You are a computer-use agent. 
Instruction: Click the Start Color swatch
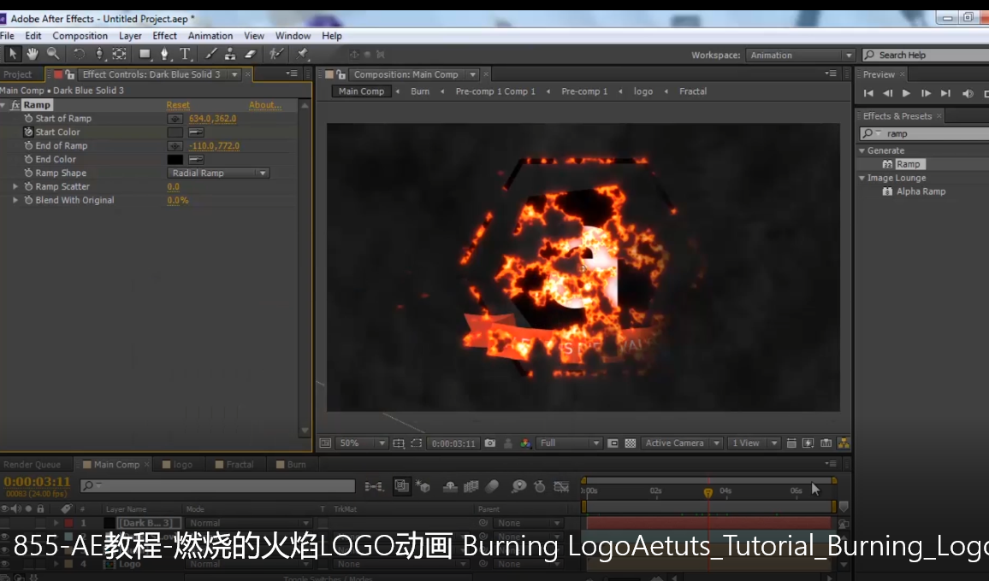(x=175, y=132)
